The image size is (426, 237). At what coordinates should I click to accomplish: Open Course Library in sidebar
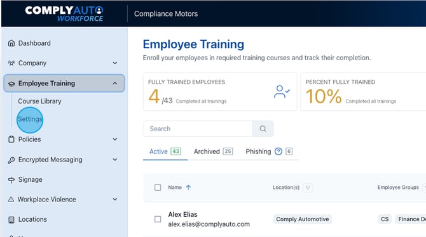39,101
